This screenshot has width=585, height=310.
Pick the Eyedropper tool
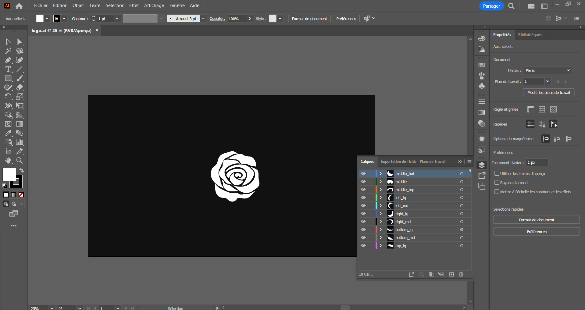click(8, 133)
